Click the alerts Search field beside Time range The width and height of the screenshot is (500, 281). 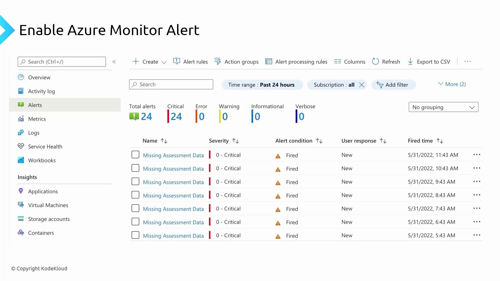pos(171,84)
